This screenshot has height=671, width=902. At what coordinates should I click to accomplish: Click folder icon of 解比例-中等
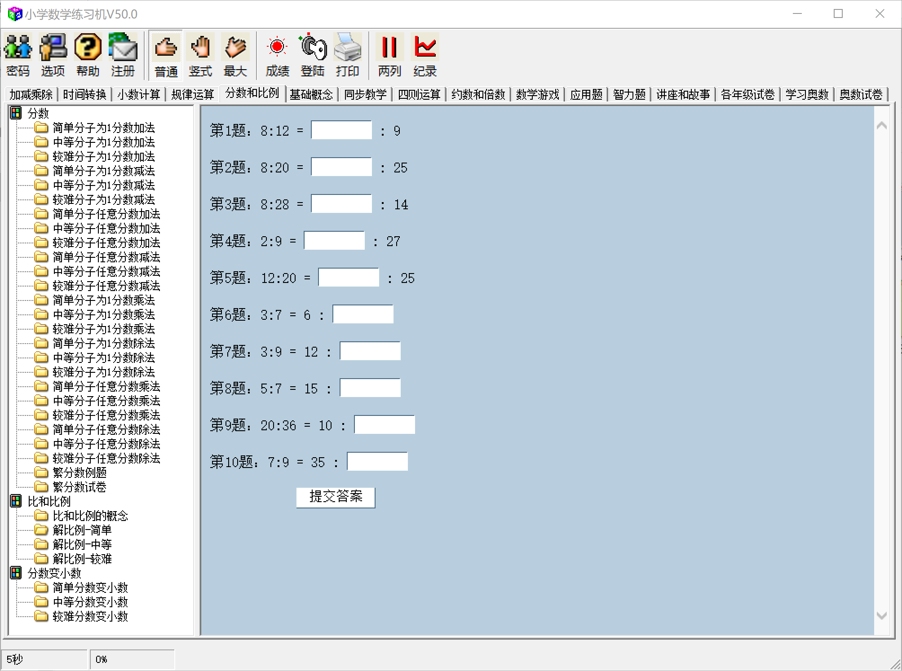pos(41,544)
